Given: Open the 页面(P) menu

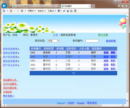Looking at the screenshot, I should [x=32, y=11].
